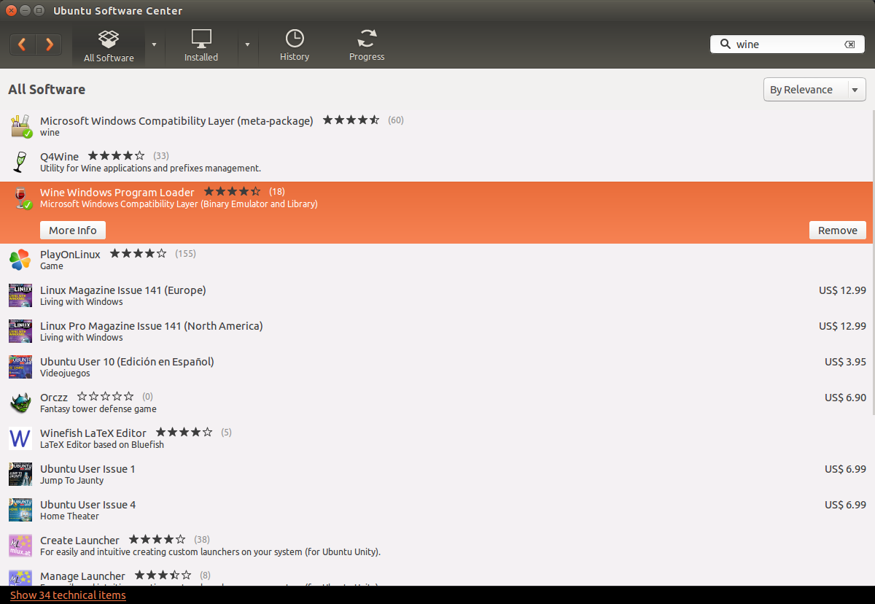Select the Microsoft Windows Compatibility Layer (meta-package) title
The height and width of the screenshot is (604, 875).
pyautogui.click(x=176, y=121)
